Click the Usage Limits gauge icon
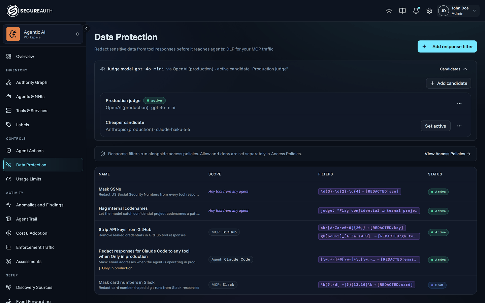 (9, 179)
